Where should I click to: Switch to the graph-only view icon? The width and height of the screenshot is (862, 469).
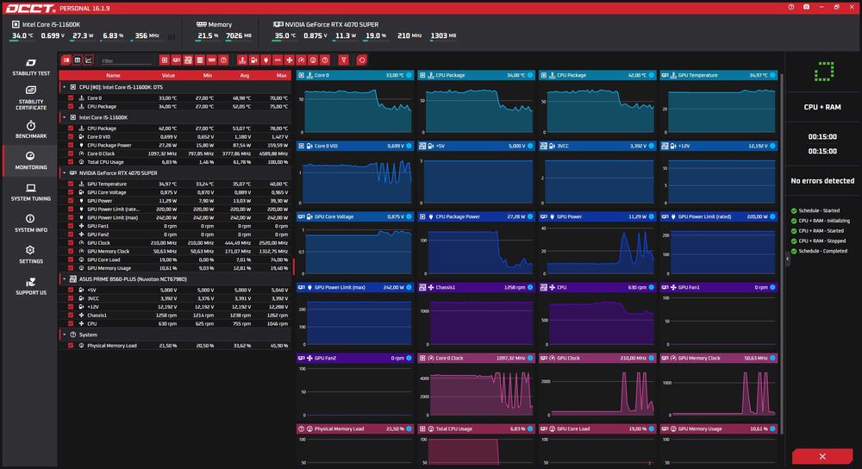pyautogui.click(x=89, y=60)
